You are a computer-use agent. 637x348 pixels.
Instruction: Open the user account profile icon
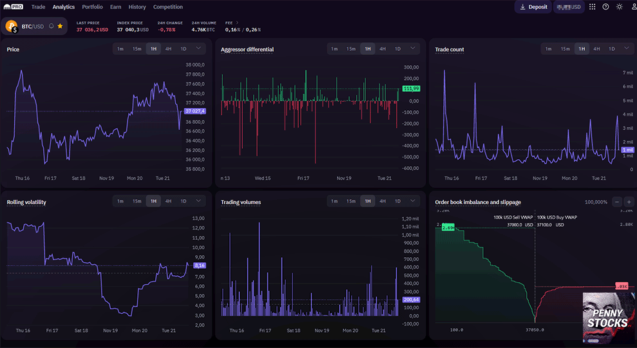633,7
